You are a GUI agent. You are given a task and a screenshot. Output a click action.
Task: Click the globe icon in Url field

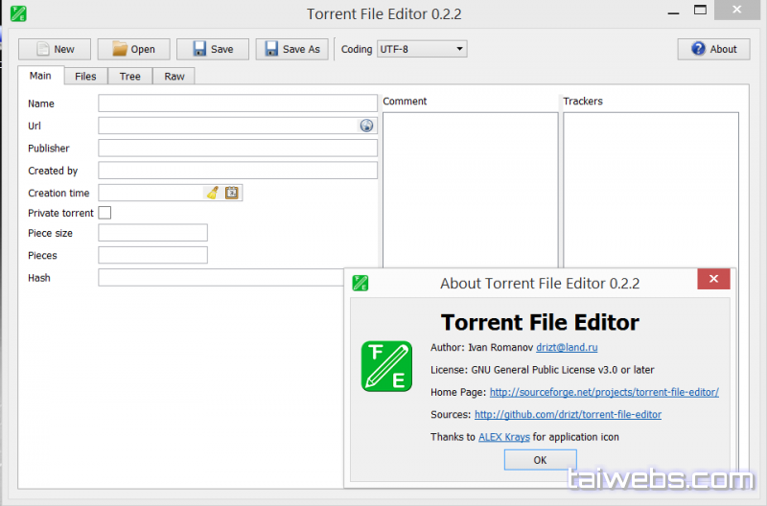click(x=366, y=126)
